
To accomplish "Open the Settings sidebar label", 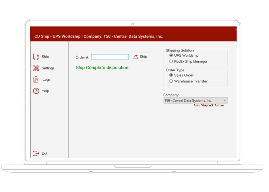I will click(x=48, y=68).
